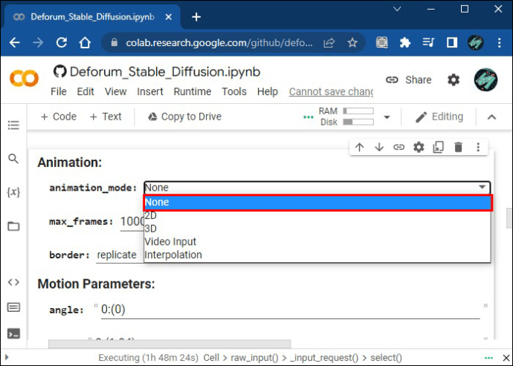Click the Cannot save changes link
The height and width of the screenshot is (366, 513).
(x=331, y=91)
